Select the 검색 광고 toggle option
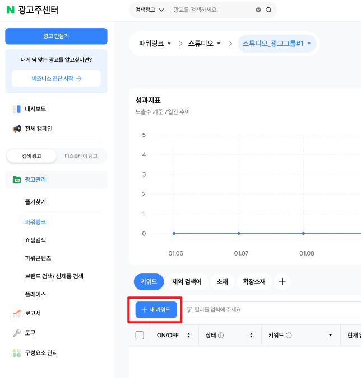 click(31, 156)
